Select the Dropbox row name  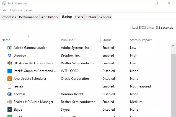[x=20, y=55]
